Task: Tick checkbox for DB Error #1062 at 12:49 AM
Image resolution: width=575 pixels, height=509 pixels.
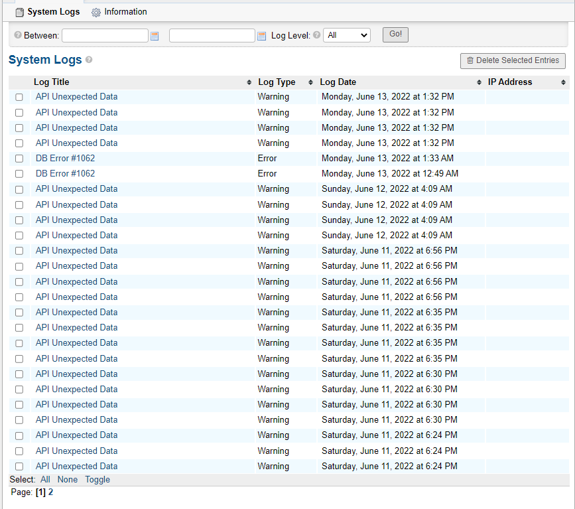Action: tap(19, 174)
